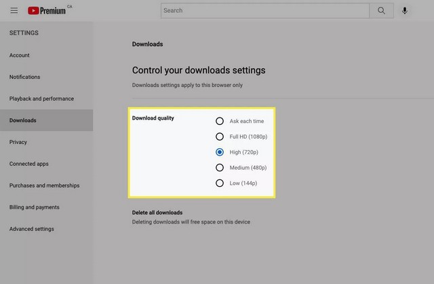This screenshot has height=284, width=434.
Task: Go to Notifications settings
Action: point(47,77)
